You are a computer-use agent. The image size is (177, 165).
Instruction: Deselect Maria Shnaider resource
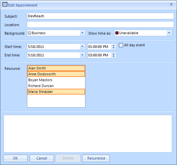coord(56,92)
